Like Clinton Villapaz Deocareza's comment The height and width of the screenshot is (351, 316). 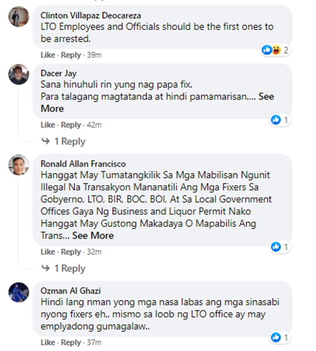coord(48,55)
